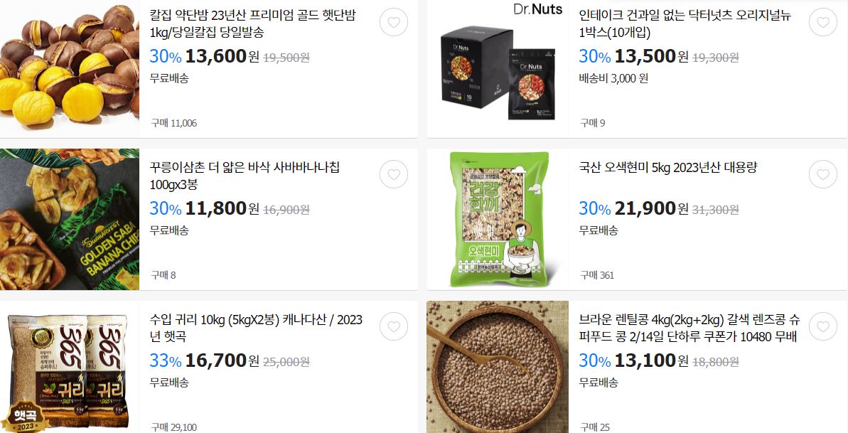Screen dimensions: 848x433
Task: Click the 13,600원 chestnut price
Action: tap(222, 56)
